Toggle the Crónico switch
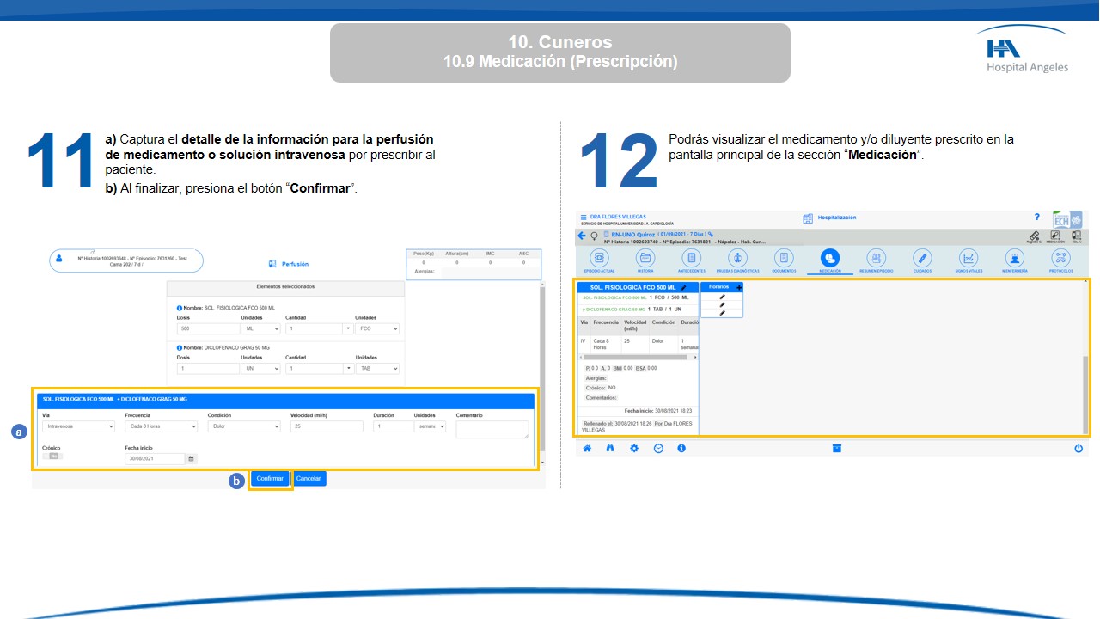 point(52,457)
